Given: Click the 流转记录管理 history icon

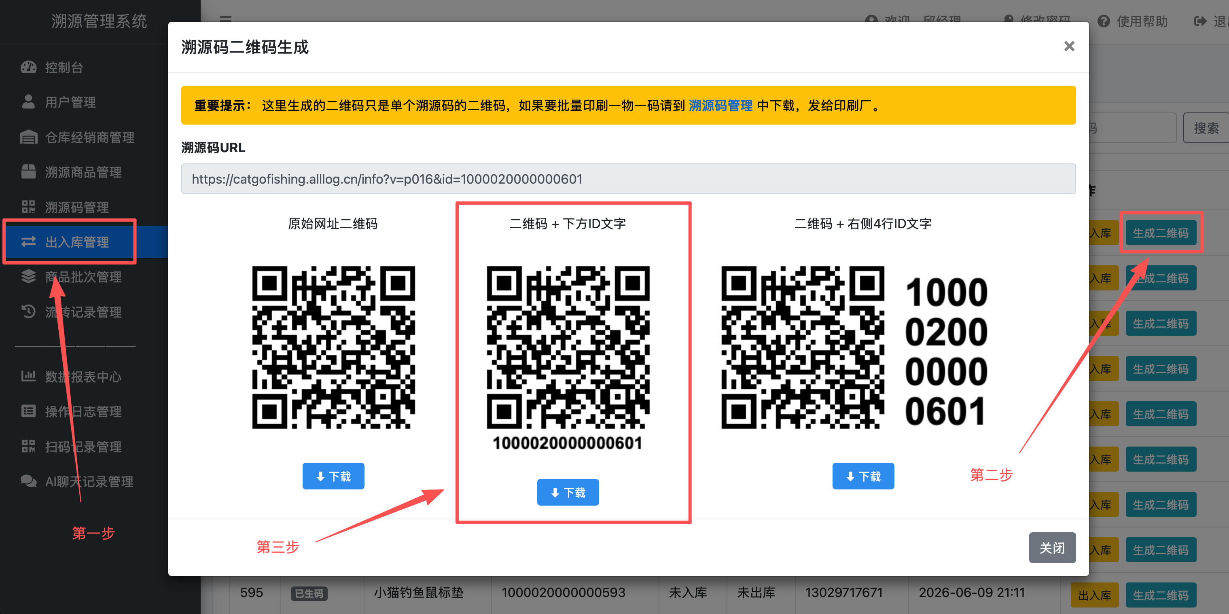Looking at the screenshot, I should 29,311.
